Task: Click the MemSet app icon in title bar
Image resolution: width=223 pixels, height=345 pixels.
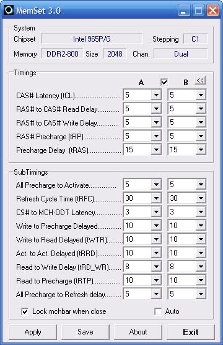Action: coord(9,10)
